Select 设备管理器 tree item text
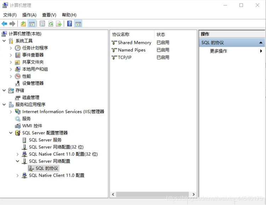Image resolution: width=266 pixels, height=205 pixels. (x=33, y=83)
